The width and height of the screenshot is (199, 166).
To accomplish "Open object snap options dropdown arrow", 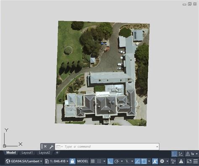I will [149, 161].
